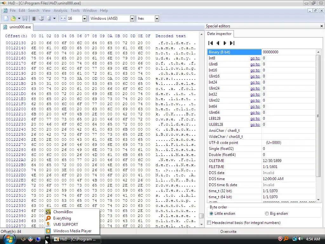The image size is (325, 244).
Task: Click the hex view vertical scrollbar thumb
Action: tap(201, 216)
